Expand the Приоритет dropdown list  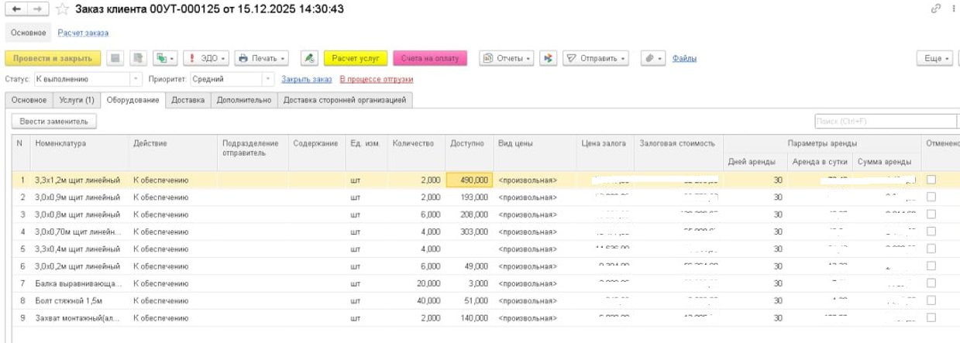click(268, 79)
